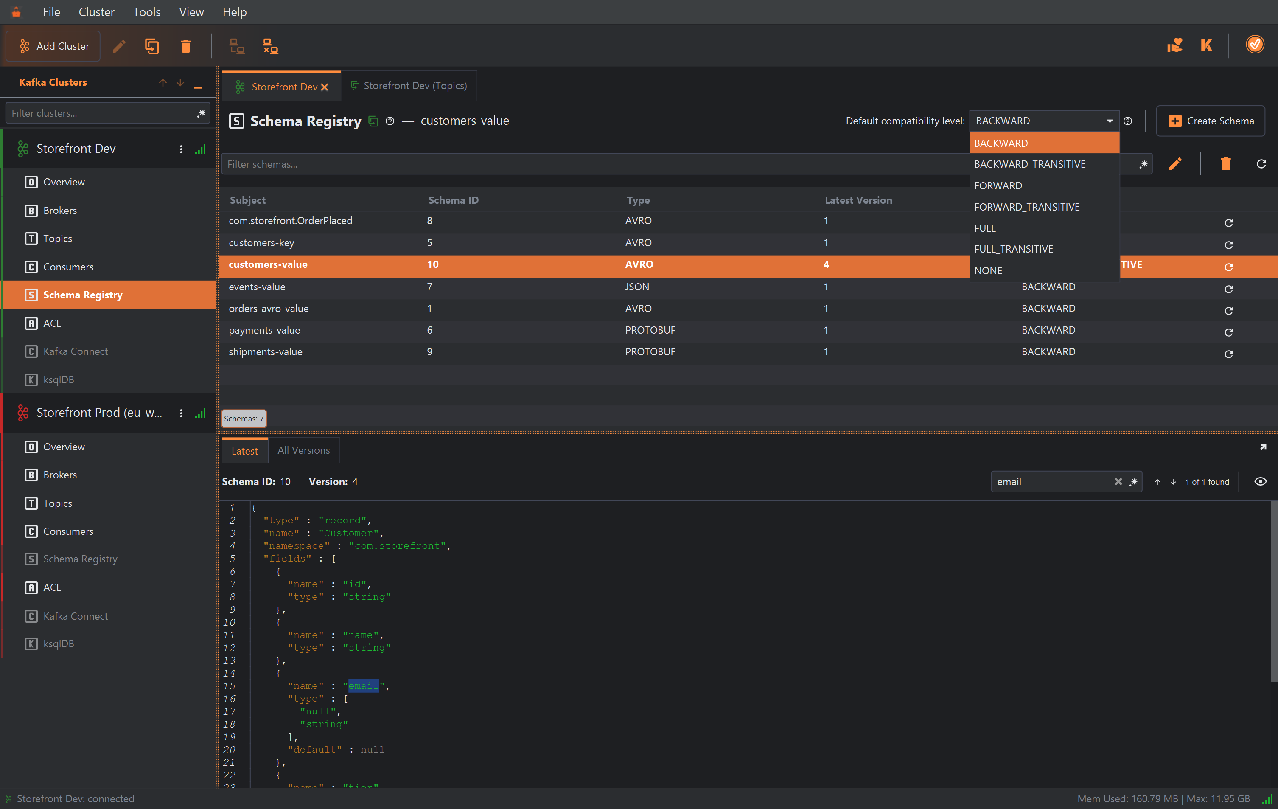Click the orange checkmark license icon
Screen dimensions: 1278x809
1255,45
